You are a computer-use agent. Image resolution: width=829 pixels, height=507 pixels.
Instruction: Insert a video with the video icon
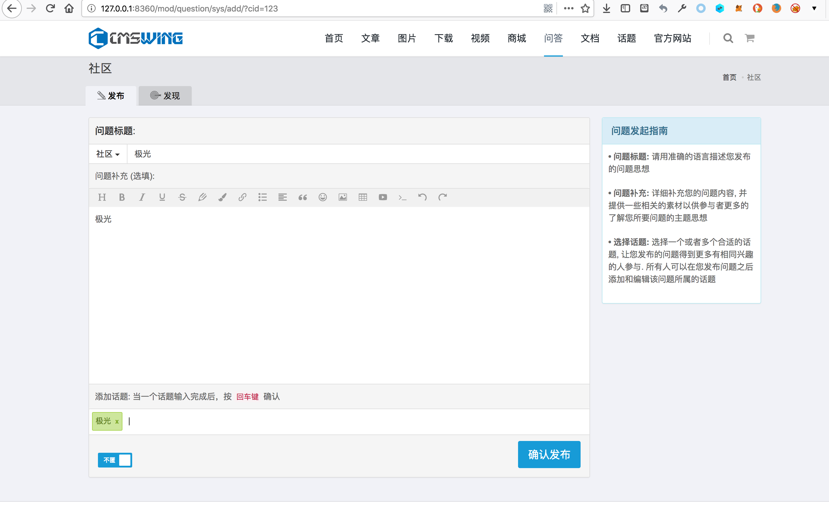pyautogui.click(x=383, y=197)
